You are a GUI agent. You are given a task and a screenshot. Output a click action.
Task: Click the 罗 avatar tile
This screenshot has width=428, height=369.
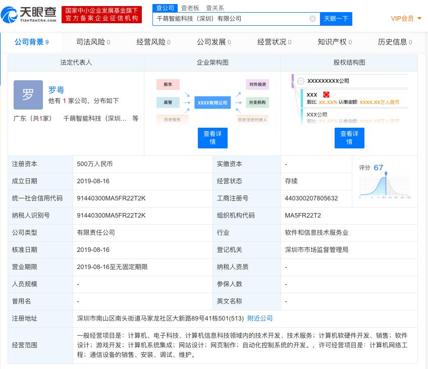pyautogui.click(x=28, y=95)
